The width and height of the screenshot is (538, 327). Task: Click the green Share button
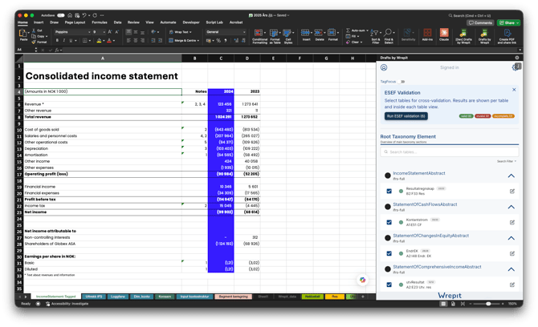(508, 22)
